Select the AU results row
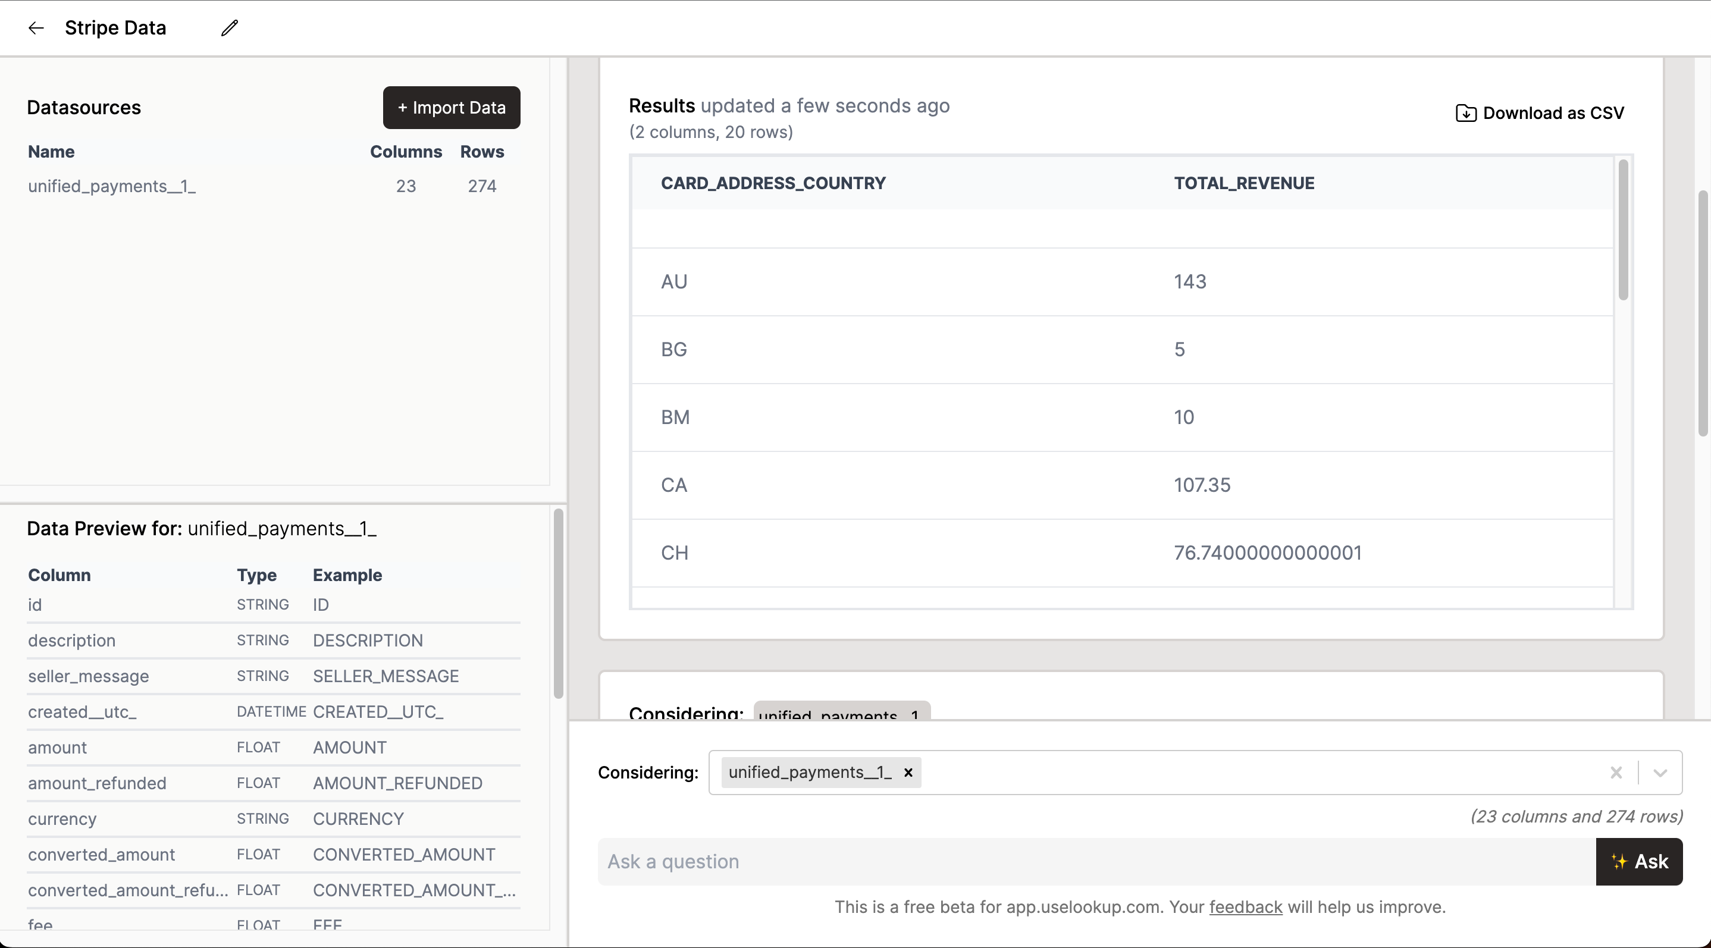Screen dimensions: 1711x948 point(673,282)
